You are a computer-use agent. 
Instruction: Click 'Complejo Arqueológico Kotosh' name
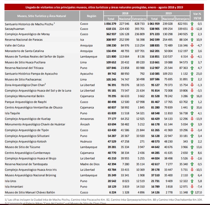(25, 142)
